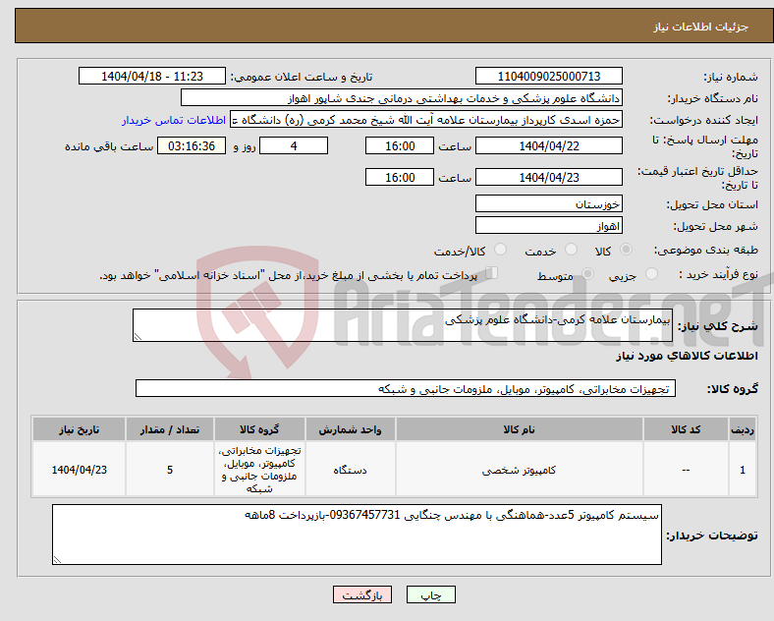Select the جزیی purchase type radio
Screen dimensions: 774x621
pyautogui.click(x=651, y=273)
